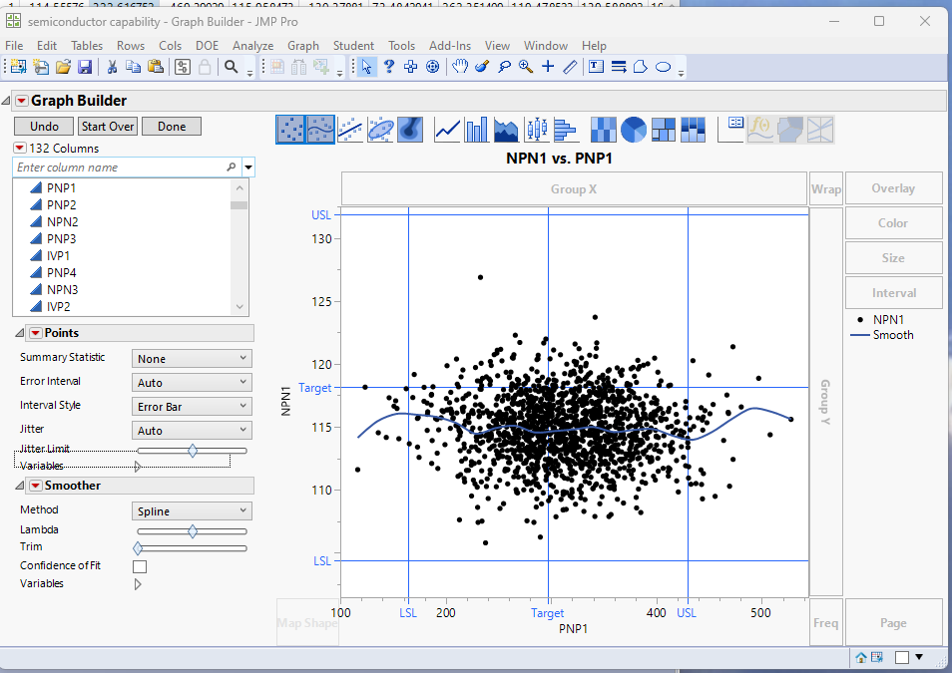The height and width of the screenshot is (673, 952).
Task: Click the Start Over button
Action: point(108,127)
